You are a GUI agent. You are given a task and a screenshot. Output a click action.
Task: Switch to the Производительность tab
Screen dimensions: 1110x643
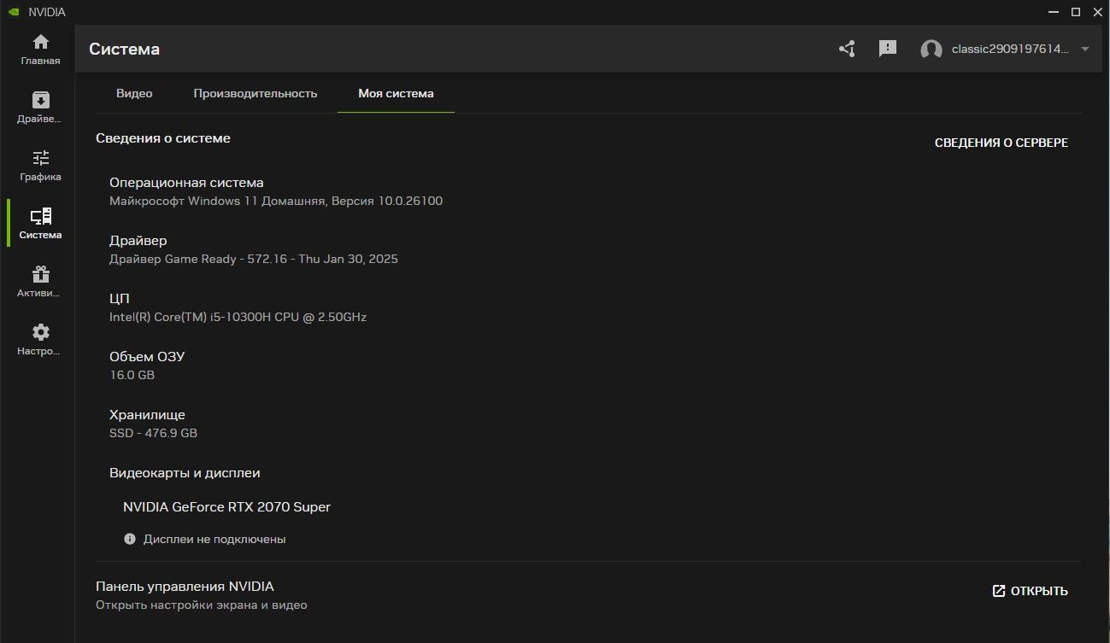point(255,93)
